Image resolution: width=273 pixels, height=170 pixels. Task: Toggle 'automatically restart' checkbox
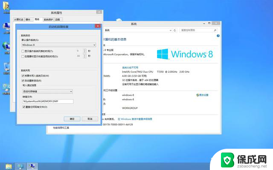pos(23,81)
